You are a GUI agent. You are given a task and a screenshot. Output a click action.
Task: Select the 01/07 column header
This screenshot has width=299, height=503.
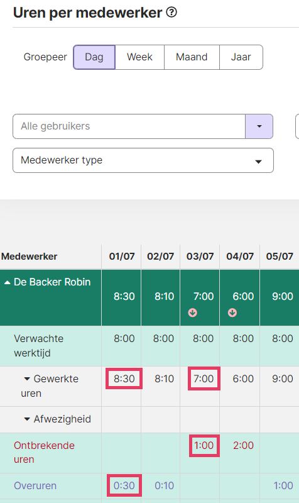(121, 257)
